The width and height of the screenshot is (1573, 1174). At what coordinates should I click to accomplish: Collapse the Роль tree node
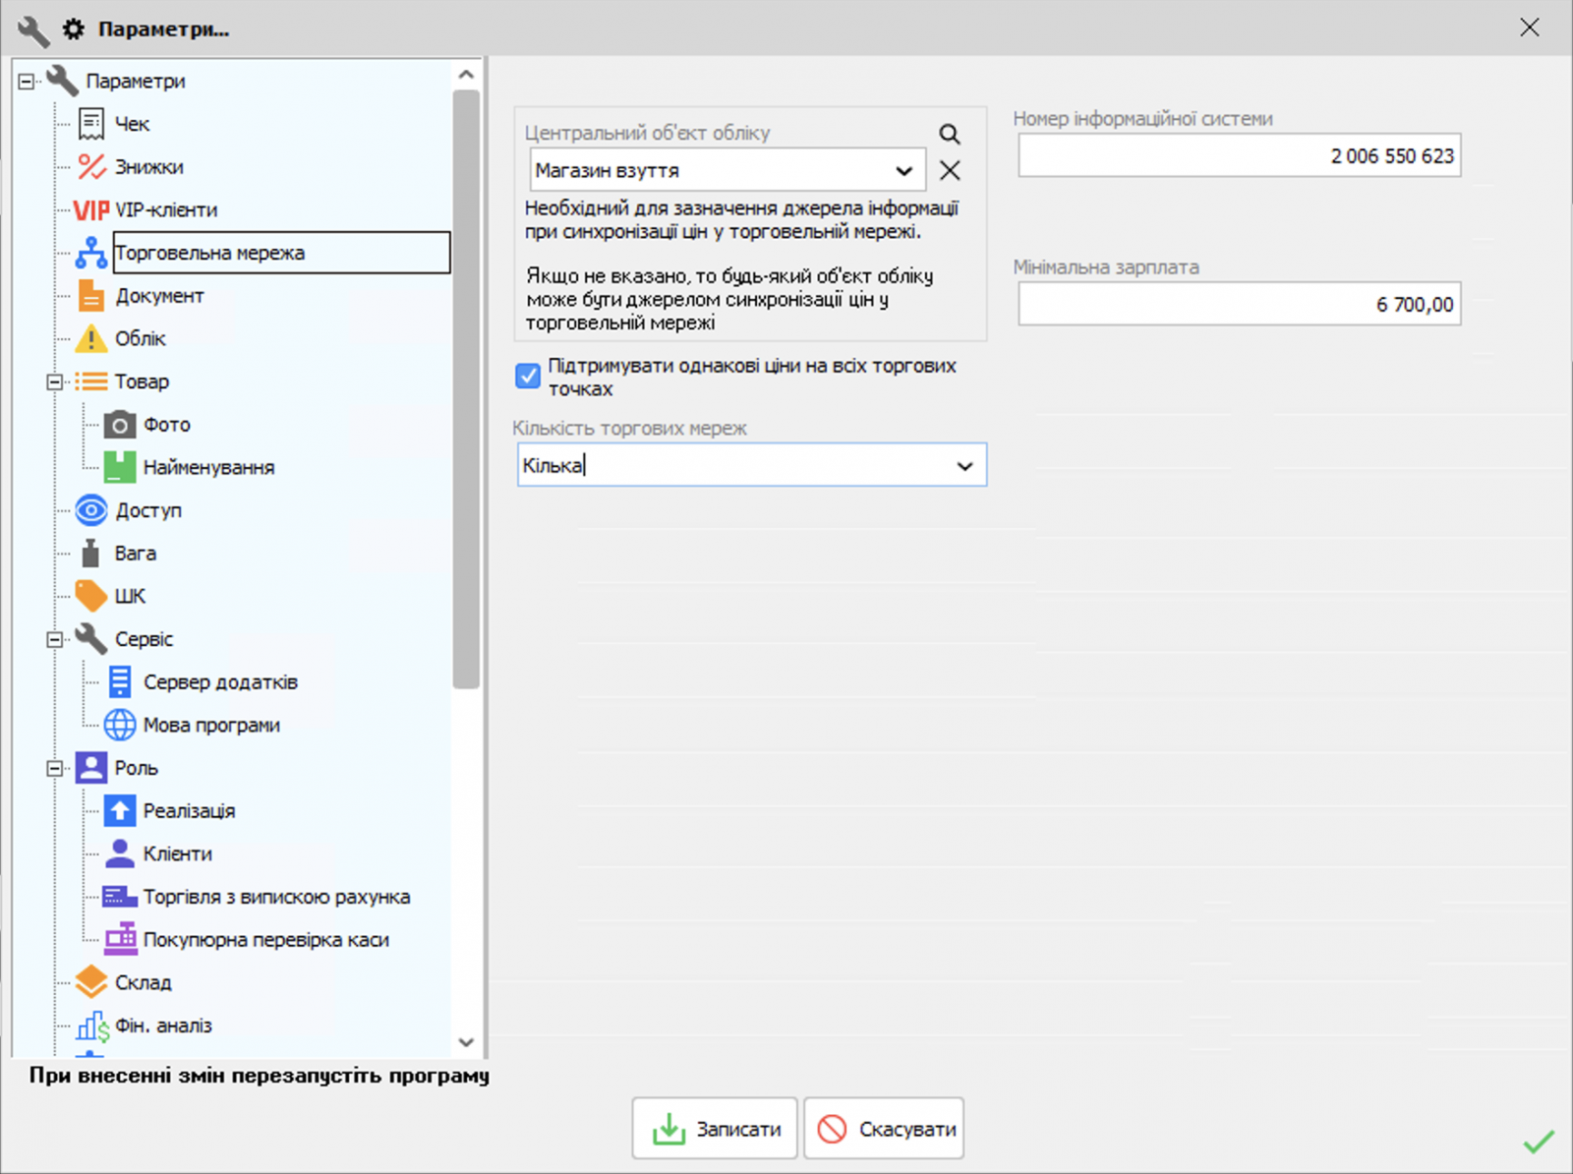(x=55, y=768)
